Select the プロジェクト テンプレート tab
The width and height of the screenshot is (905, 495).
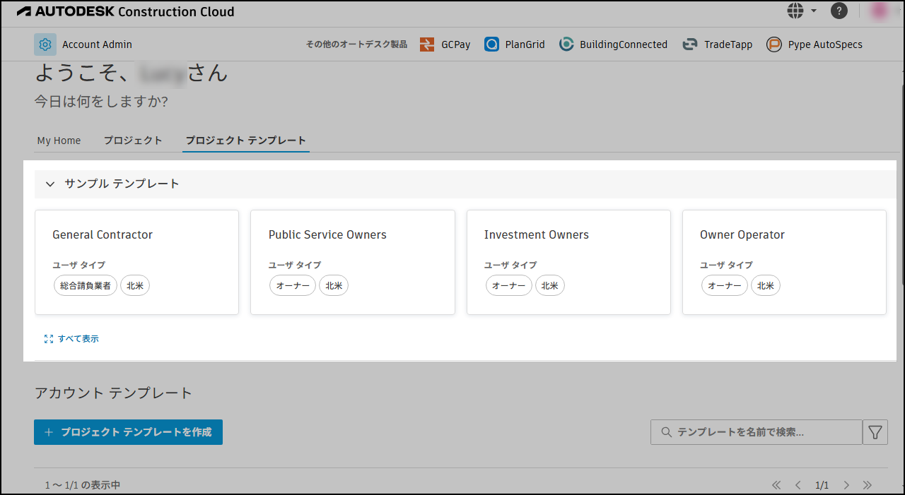click(x=246, y=141)
